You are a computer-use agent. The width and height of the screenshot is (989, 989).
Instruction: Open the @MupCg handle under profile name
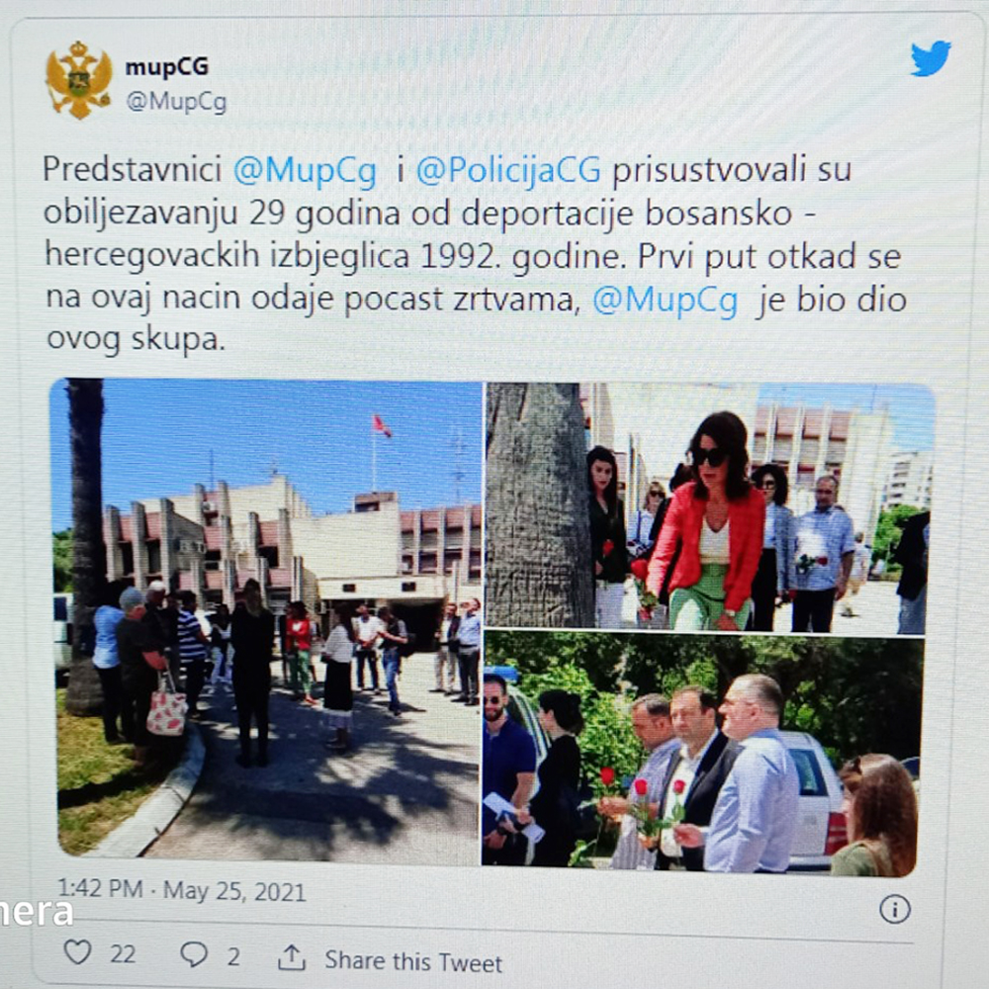coord(176,101)
